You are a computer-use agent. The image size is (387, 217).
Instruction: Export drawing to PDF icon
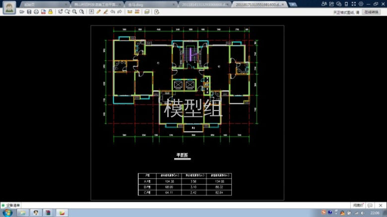pos(44,12)
